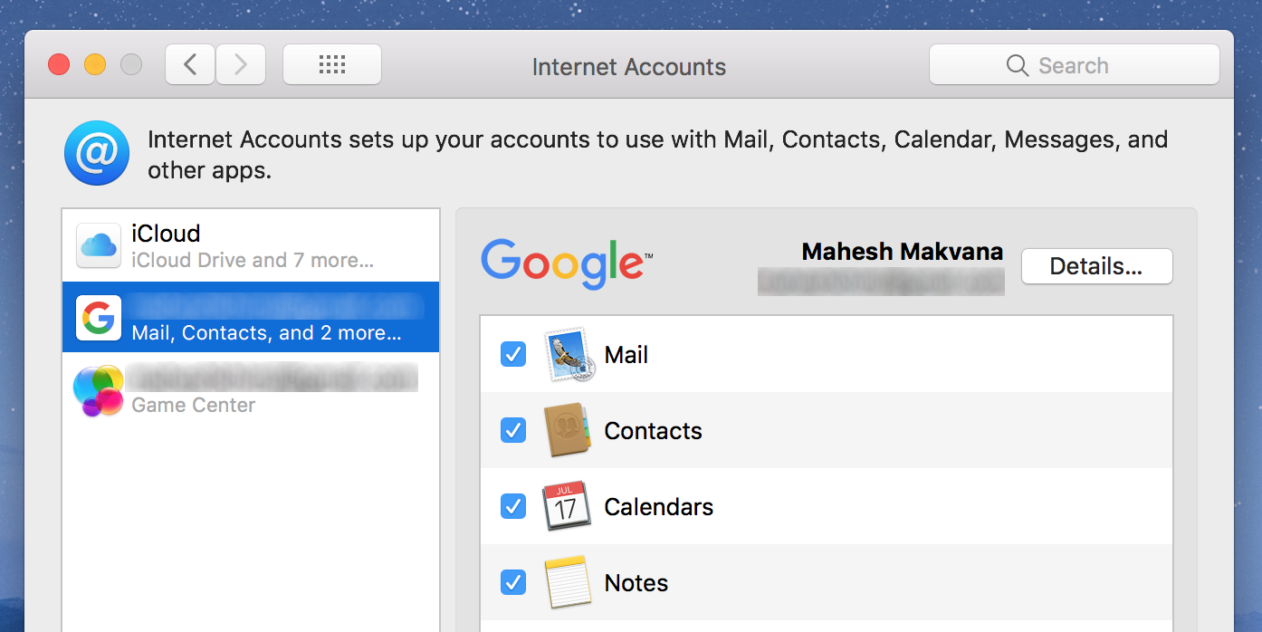This screenshot has height=632, width=1262.
Task: Go back with the left arrow button
Action: pyautogui.click(x=190, y=65)
